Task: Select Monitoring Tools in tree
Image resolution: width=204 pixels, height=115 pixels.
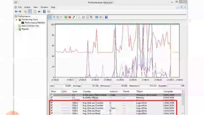Action: [30, 19]
